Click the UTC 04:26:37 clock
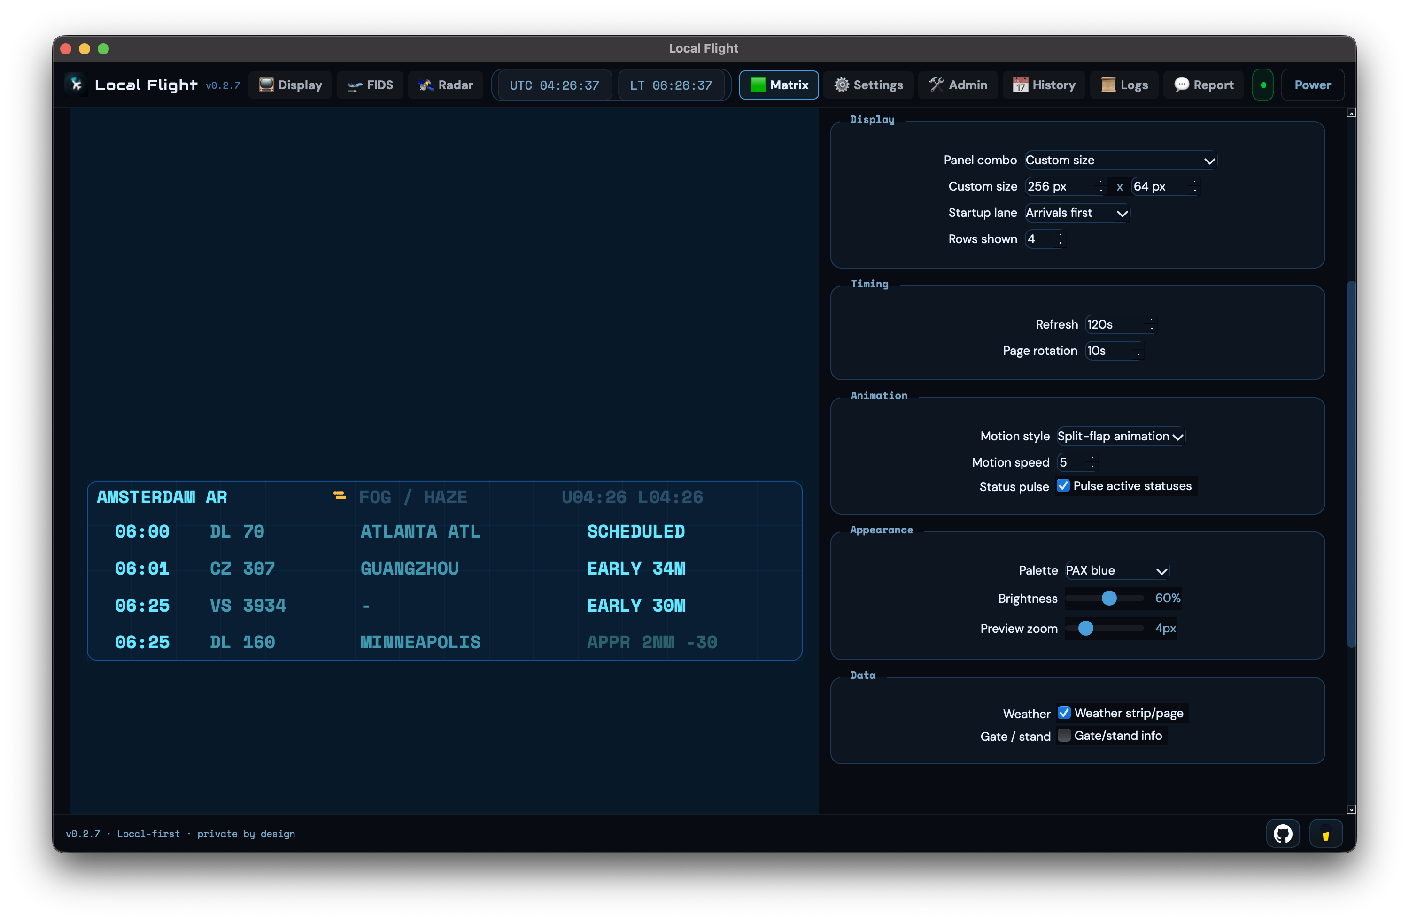The height and width of the screenshot is (922, 1409). coord(554,85)
